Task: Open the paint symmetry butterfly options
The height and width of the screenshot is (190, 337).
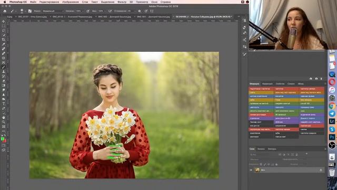Action: pyautogui.click(x=152, y=11)
